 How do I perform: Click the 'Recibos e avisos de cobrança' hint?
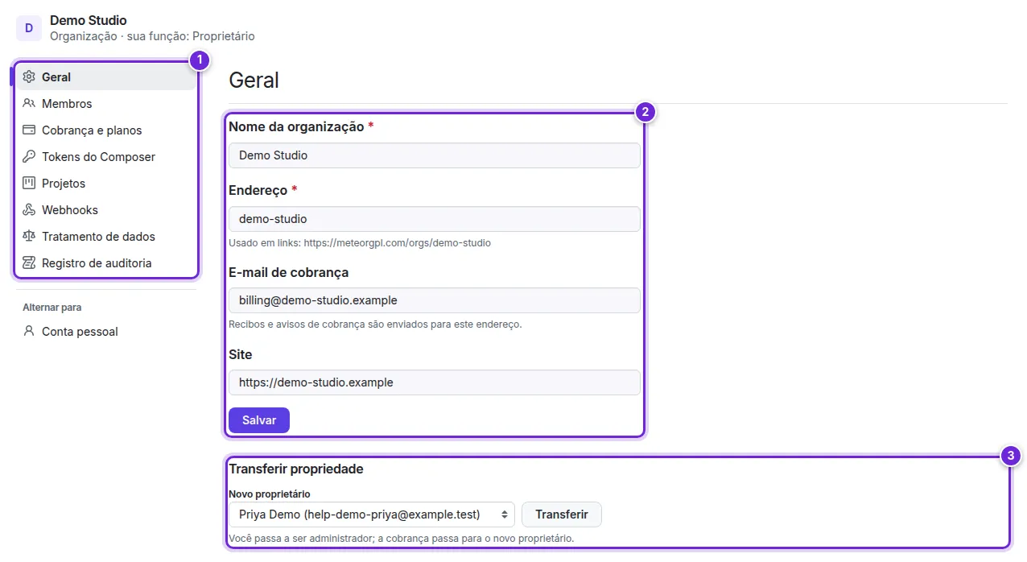pos(376,324)
